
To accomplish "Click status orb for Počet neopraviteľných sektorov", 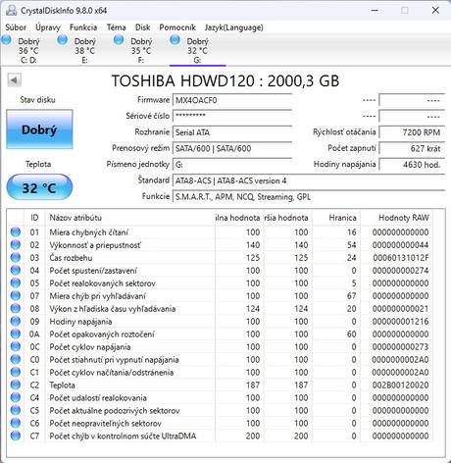I will coord(16,423).
